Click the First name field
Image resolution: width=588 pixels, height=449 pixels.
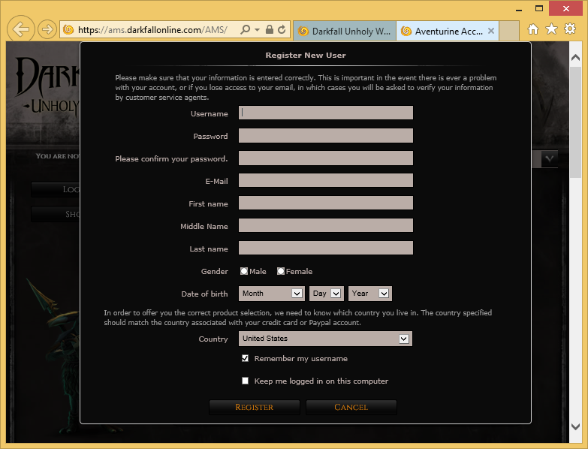click(x=325, y=203)
